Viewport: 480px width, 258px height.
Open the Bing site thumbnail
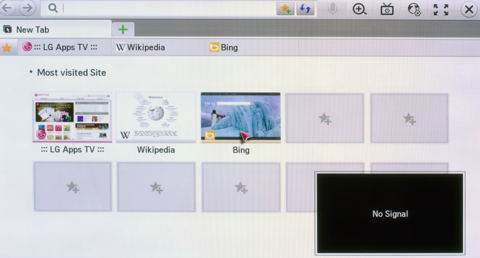pyautogui.click(x=241, y=118)
